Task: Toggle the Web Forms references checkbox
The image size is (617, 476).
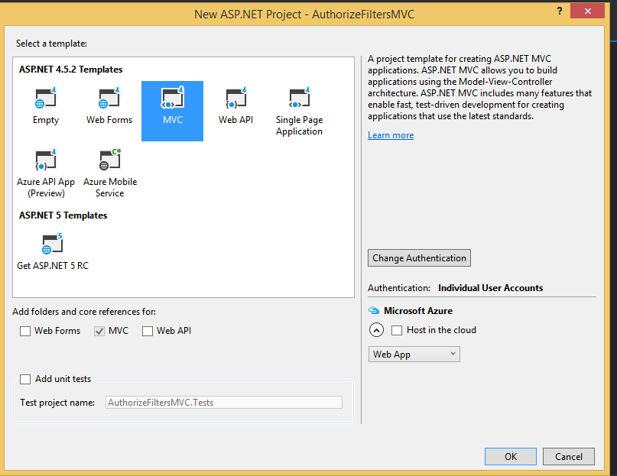Action: point(25,332)
